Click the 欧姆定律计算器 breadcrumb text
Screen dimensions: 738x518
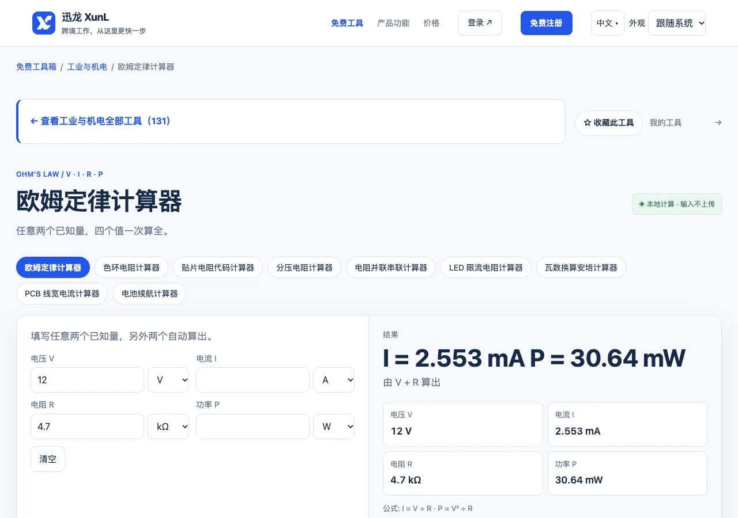click(x=146, y=67)
